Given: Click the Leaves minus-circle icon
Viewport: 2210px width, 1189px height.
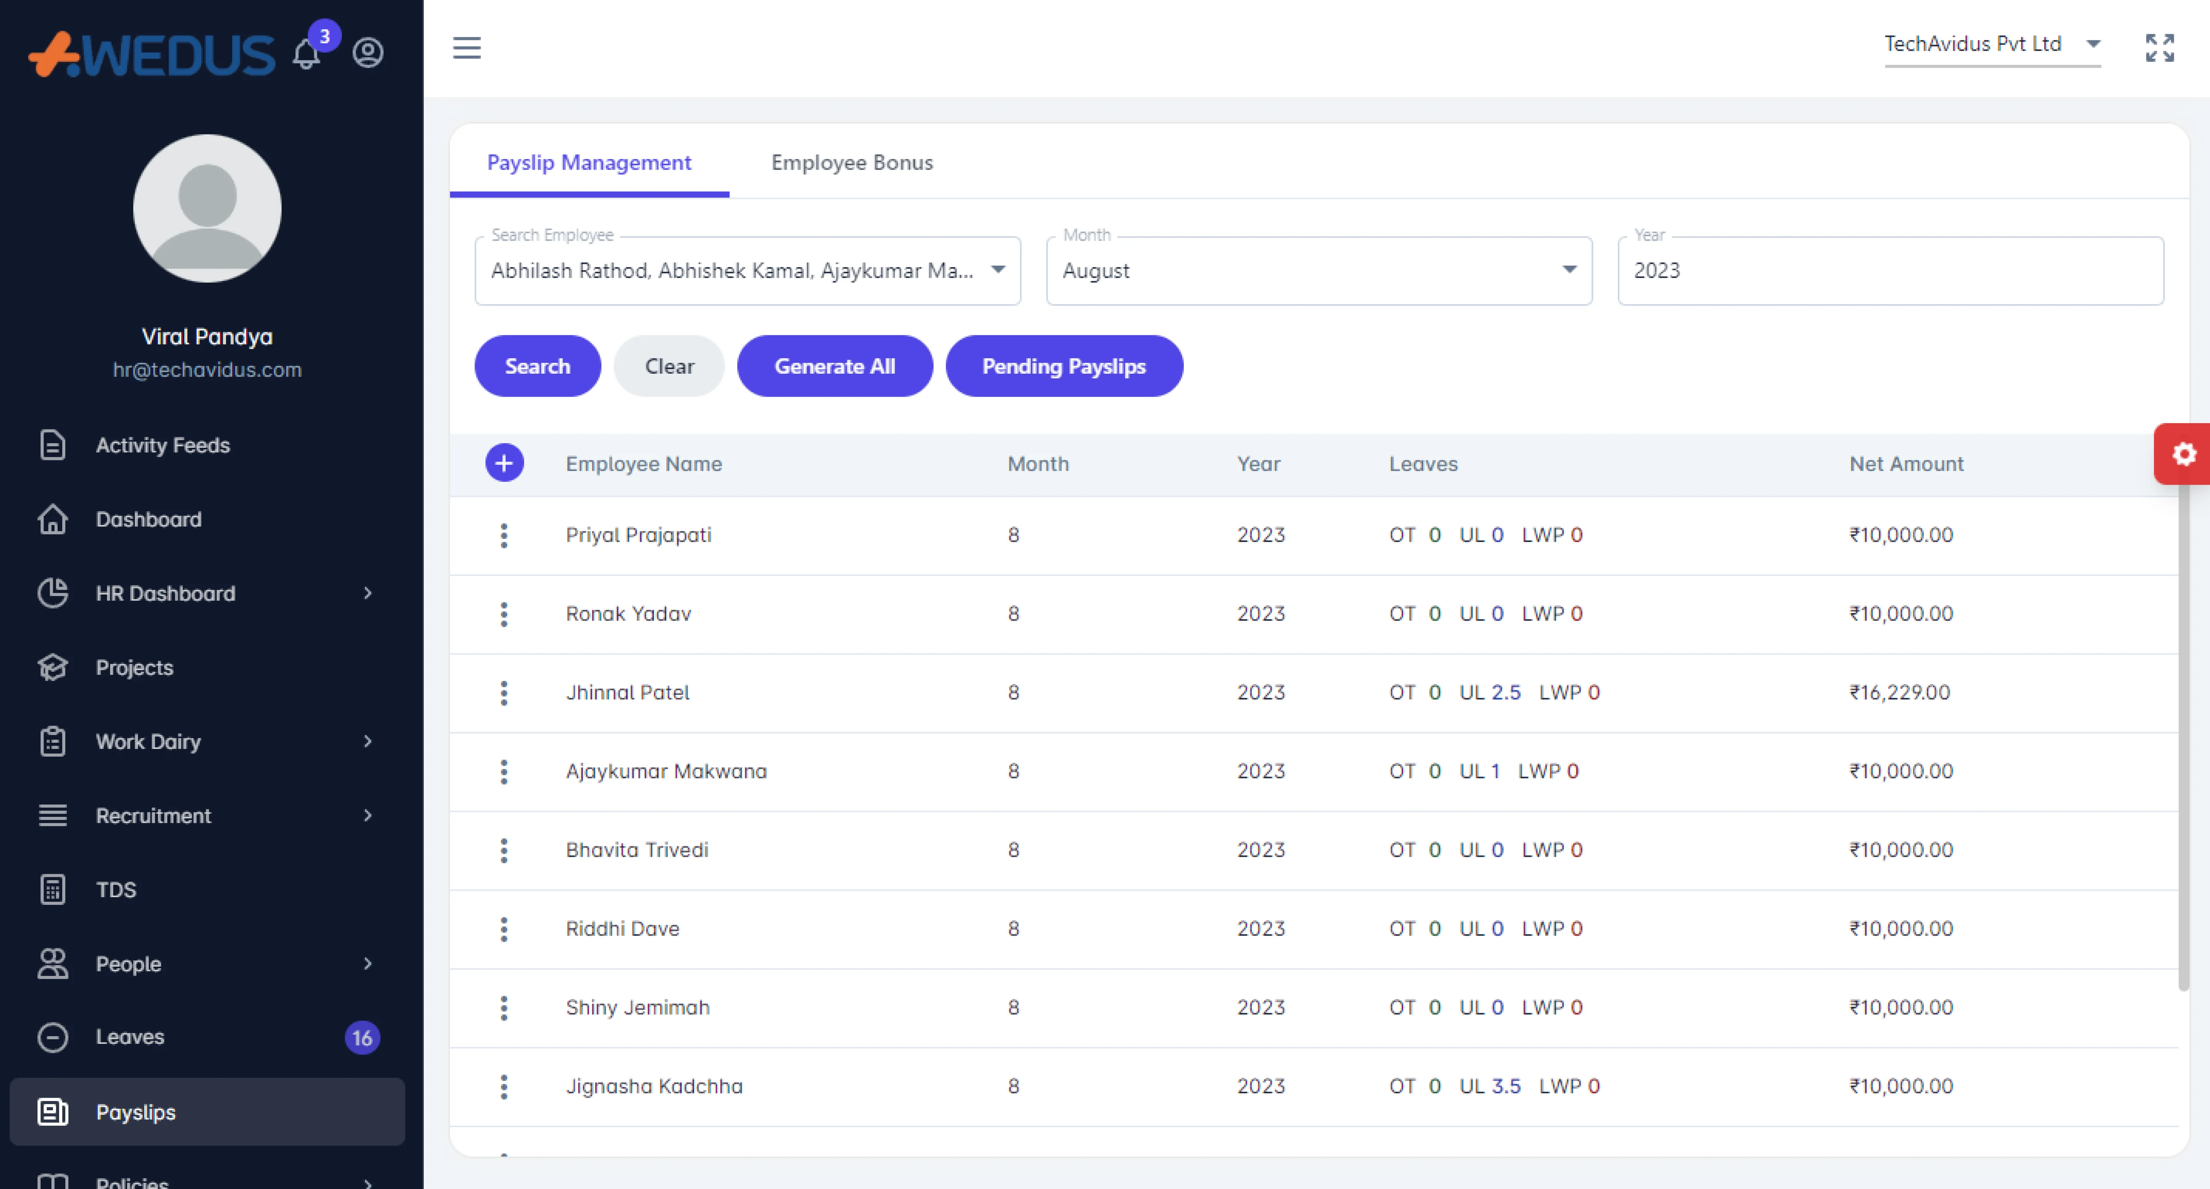Looking at the screenshot, I should coord(52,1037).
